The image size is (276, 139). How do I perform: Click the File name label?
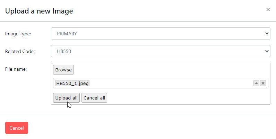coord(16,69)
